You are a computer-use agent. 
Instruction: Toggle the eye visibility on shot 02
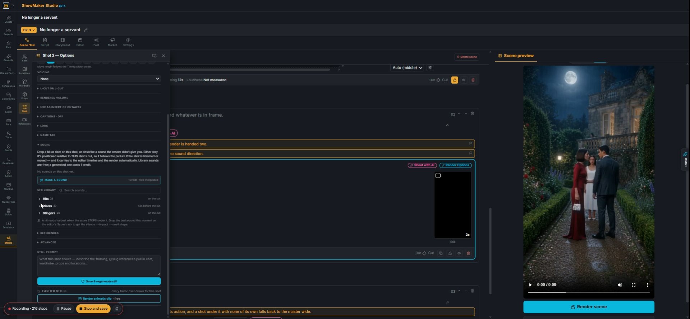click(459, 253)
